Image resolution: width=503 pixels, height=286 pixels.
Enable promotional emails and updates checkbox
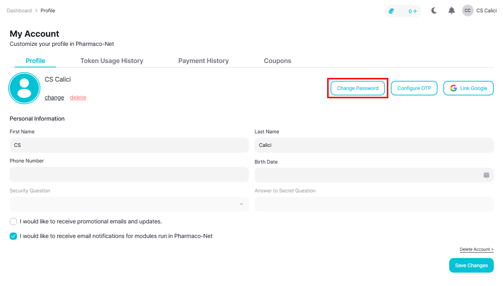pyautogui.click(x=13, y=221)
